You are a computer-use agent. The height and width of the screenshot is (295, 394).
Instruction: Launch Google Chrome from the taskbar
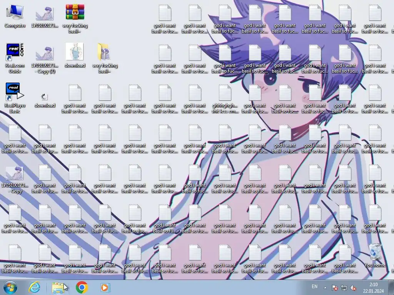pyautogui.click(x=82, y=287)
